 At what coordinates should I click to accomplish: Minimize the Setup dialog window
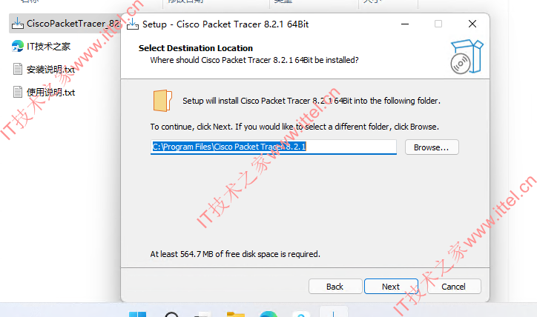pyautogui.click(x=405, y=24)
